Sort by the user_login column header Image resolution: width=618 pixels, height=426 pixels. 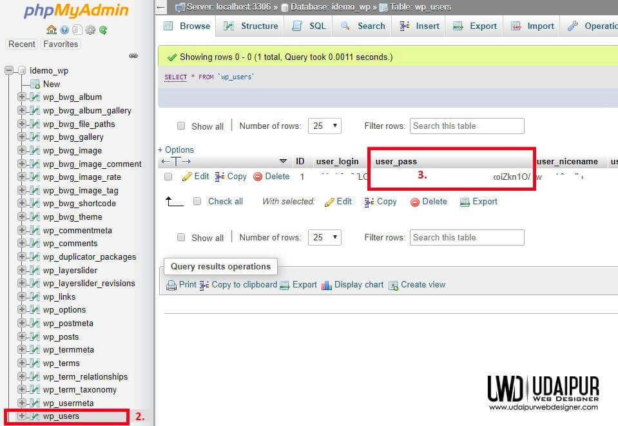point(338,162)
